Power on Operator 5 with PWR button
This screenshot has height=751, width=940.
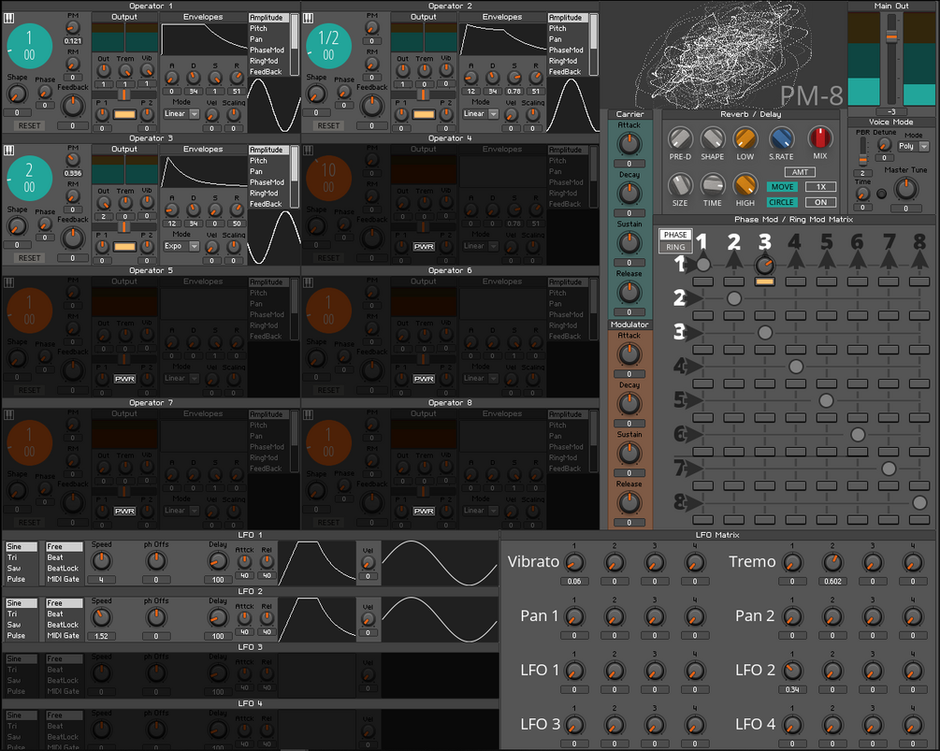124,379
